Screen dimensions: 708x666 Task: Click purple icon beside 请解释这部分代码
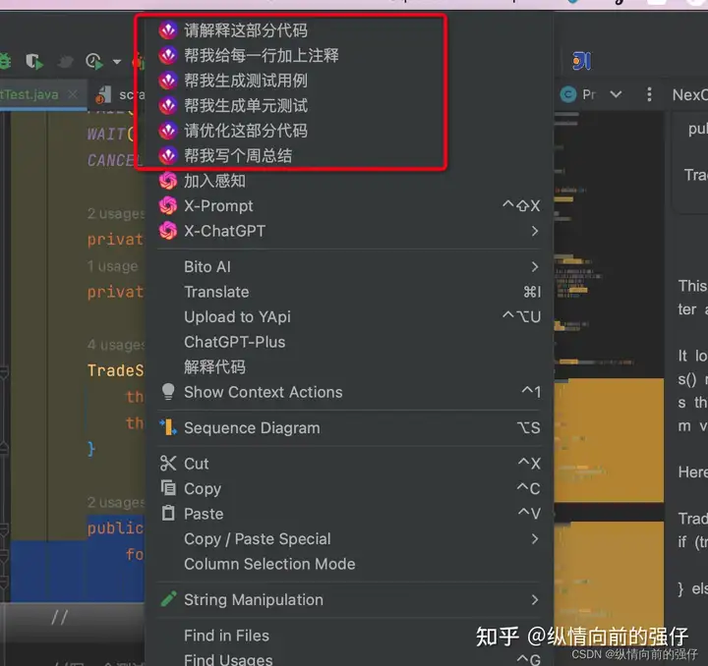click(x=168, y=30)
